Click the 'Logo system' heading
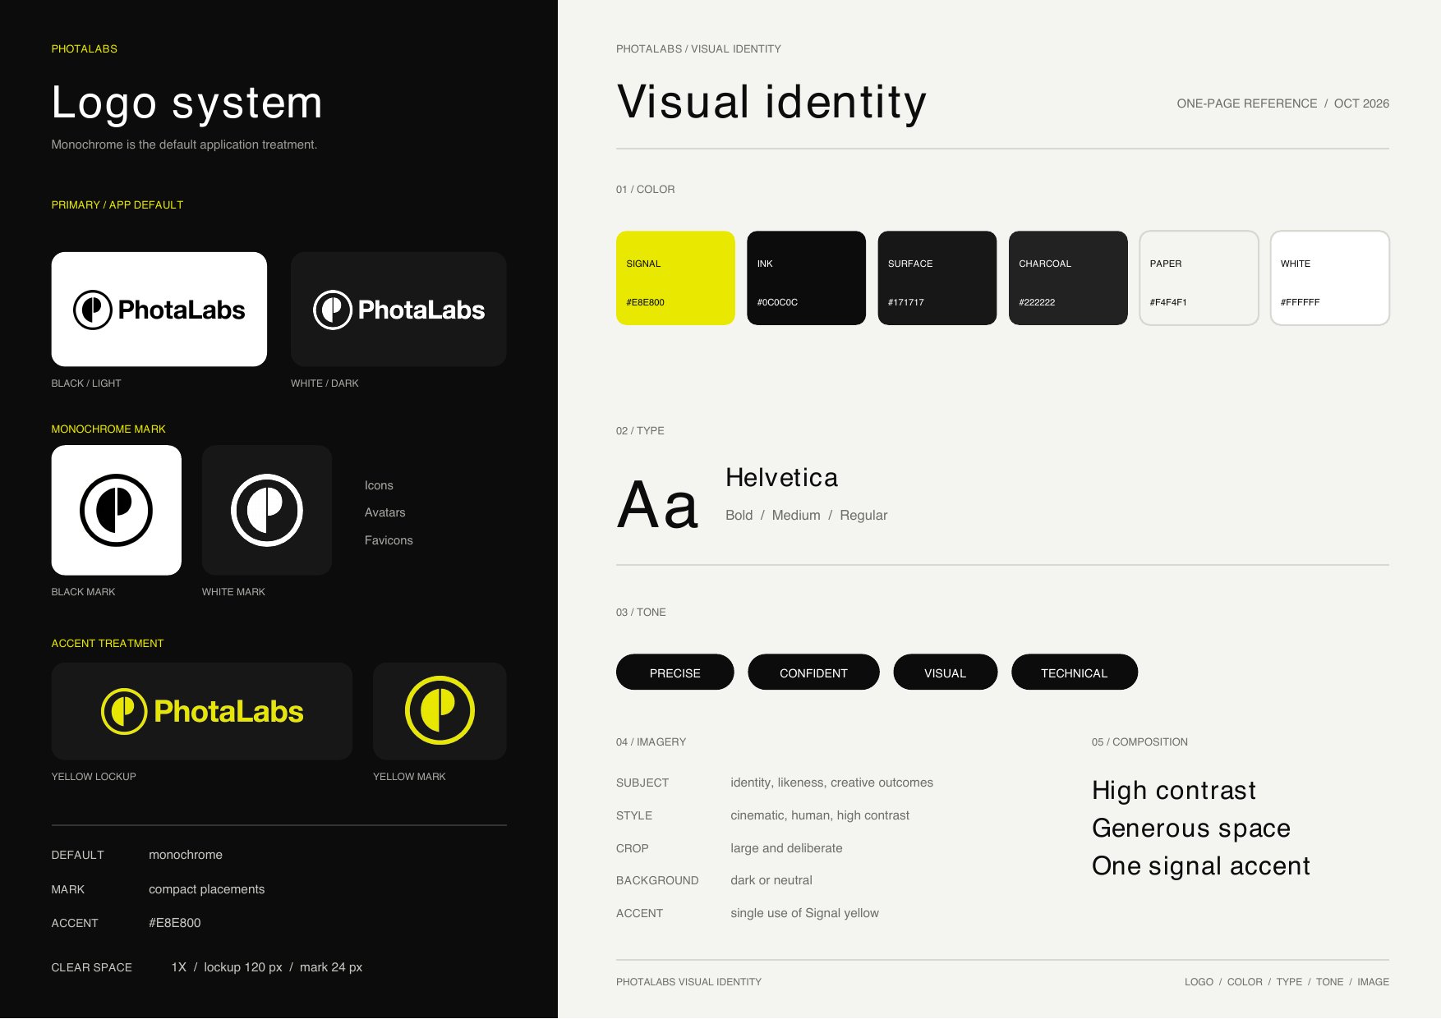This screenshot has width=1441, height=1019. 186,103
